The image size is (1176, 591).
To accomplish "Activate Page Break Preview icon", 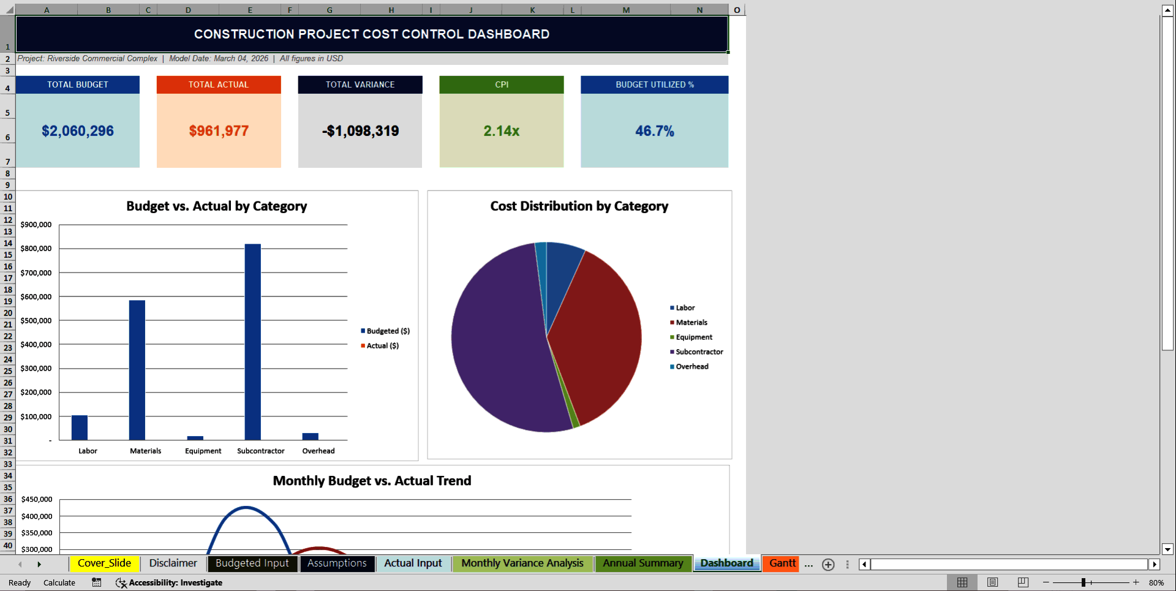I will pos(1023,582).
